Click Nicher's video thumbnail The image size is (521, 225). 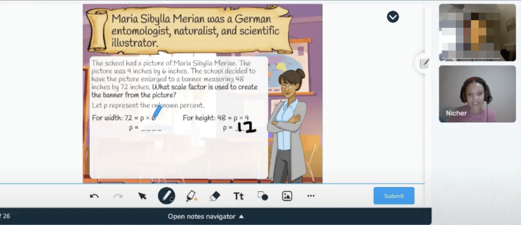(x=477, y=94)
